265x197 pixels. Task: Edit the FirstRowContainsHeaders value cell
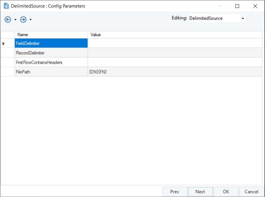click(175, 62)
